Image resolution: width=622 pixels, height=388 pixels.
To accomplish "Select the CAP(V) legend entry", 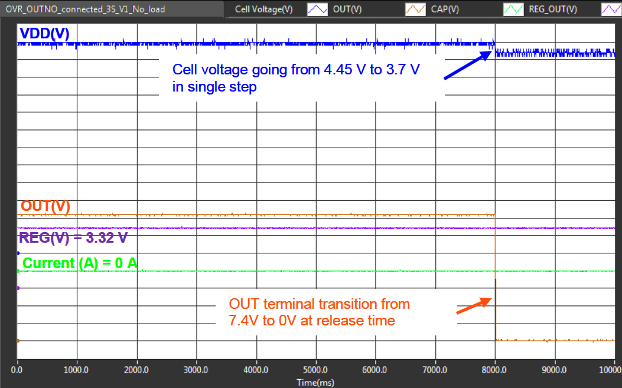I will pos(446,9).
